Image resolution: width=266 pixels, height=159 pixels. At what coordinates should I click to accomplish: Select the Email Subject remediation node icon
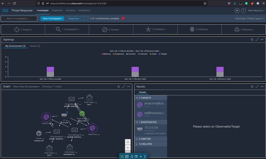[x=70, y=147]
